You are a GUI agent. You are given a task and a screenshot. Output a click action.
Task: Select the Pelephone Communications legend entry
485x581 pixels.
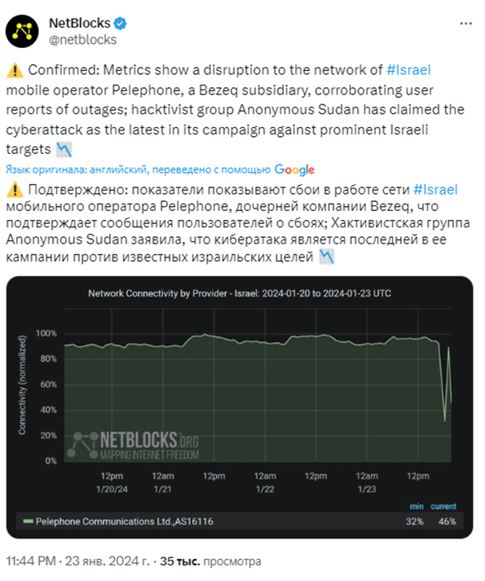(x=118, y=522)
